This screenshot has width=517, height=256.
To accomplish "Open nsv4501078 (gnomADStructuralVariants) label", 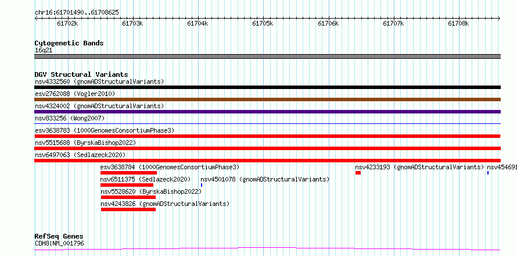I will click(265, 179).
